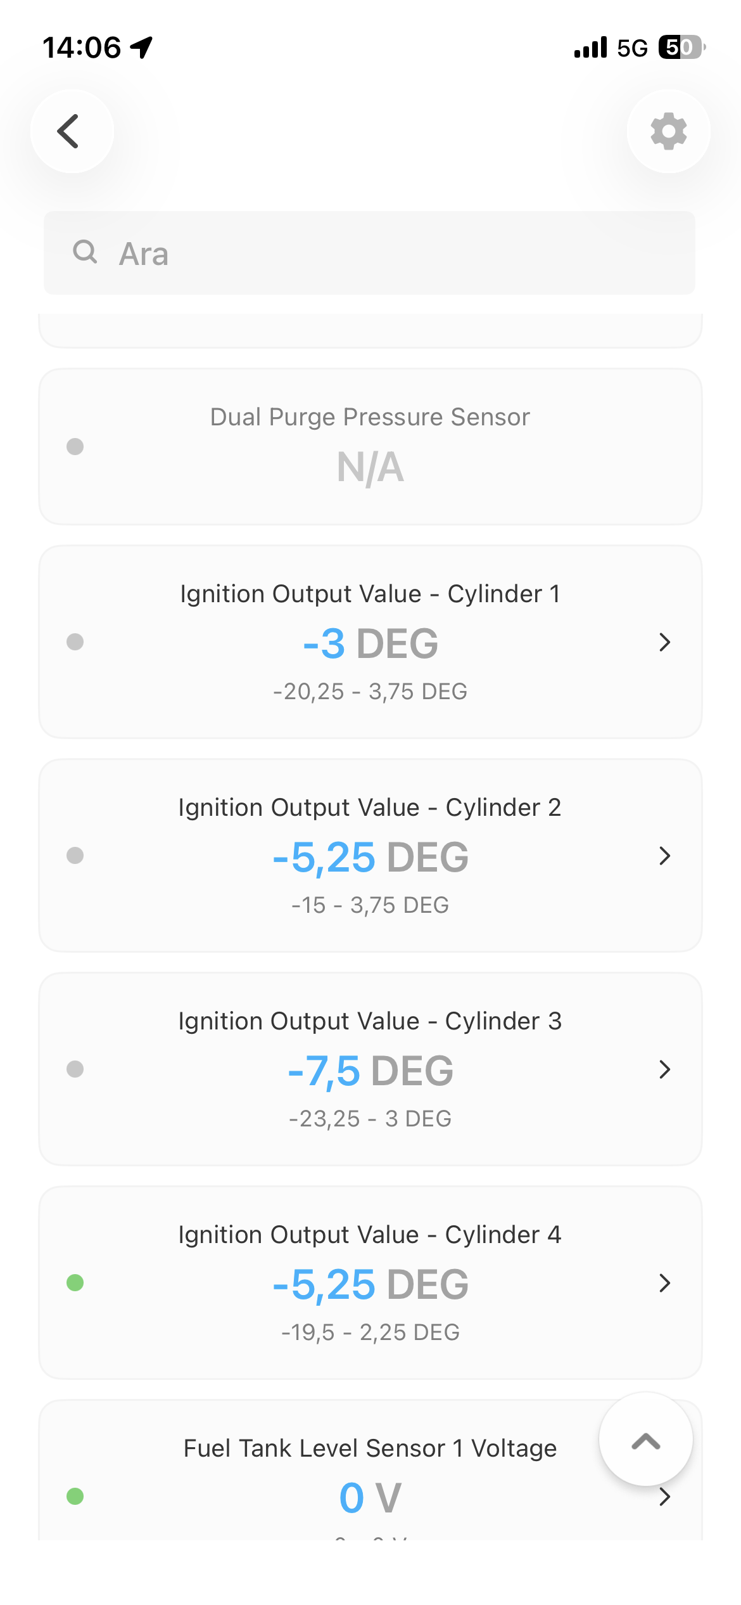741x1605 pixels.
Task: Tap the search magnifier icon
Action: click(x=85, y=252)
